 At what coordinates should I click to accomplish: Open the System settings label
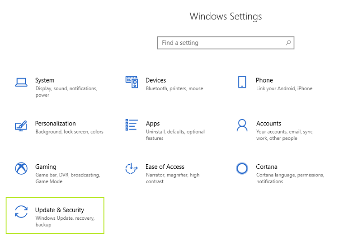(x=45, y=80)
